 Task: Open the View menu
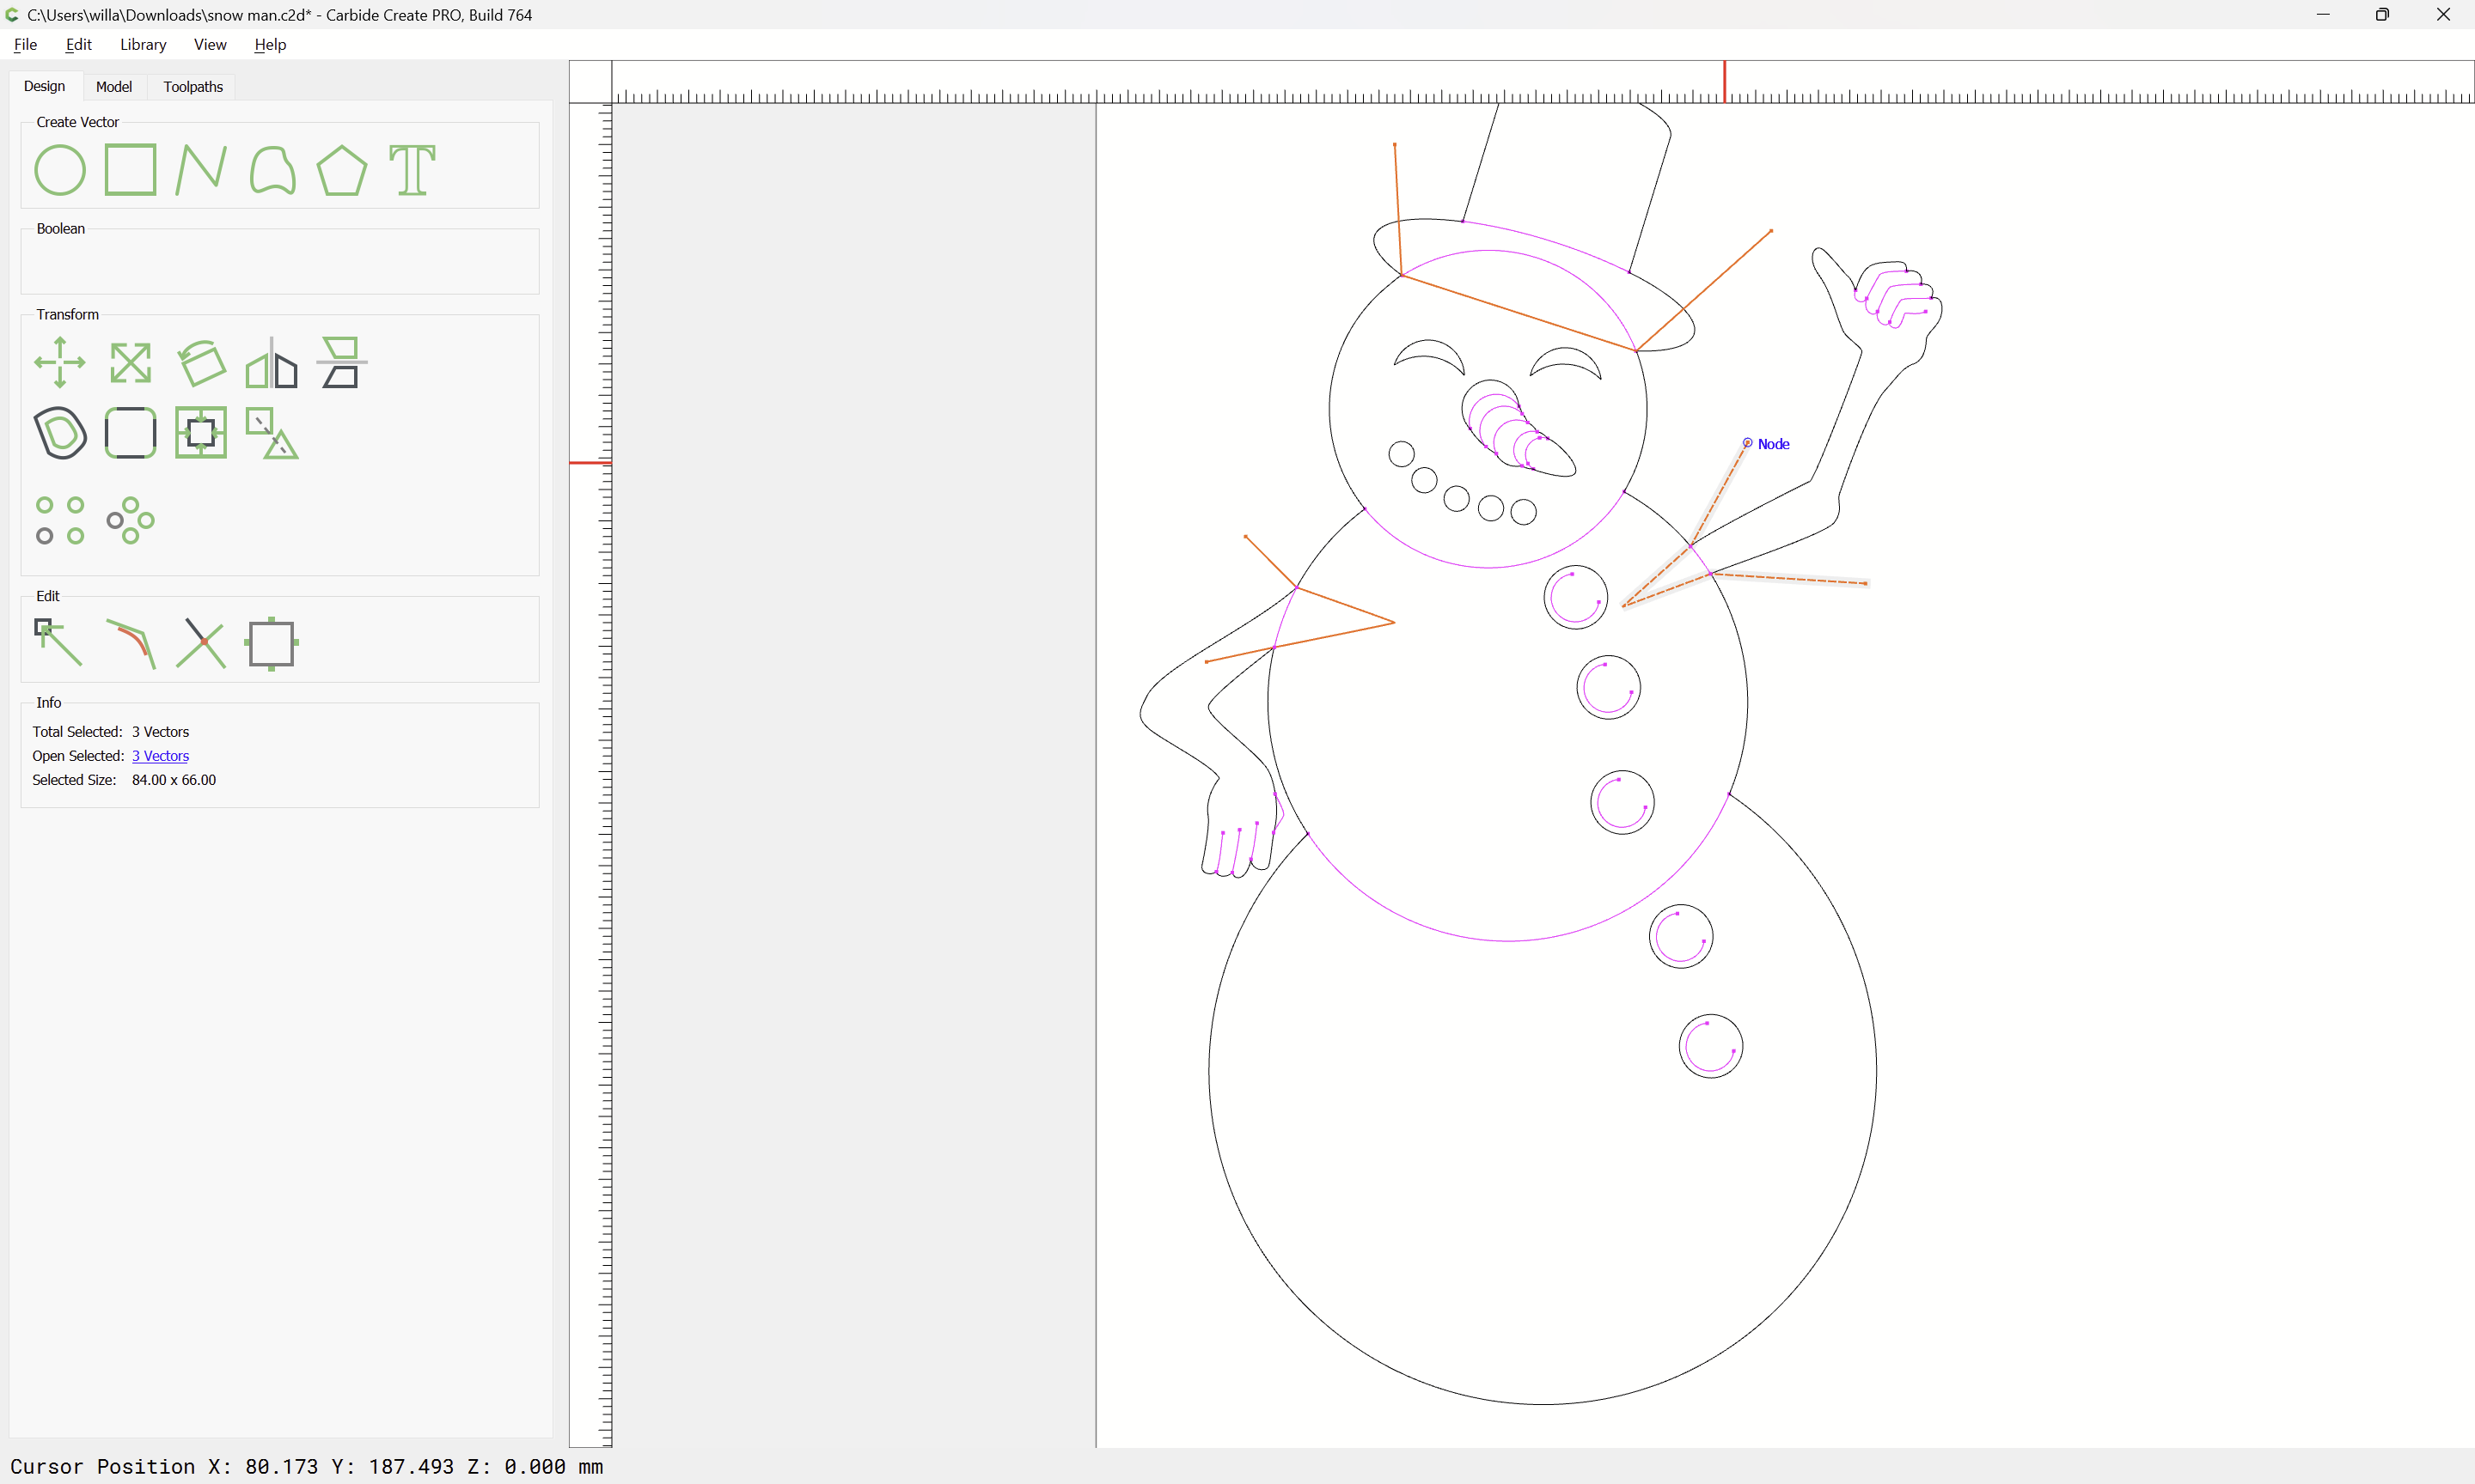(210, 44)
